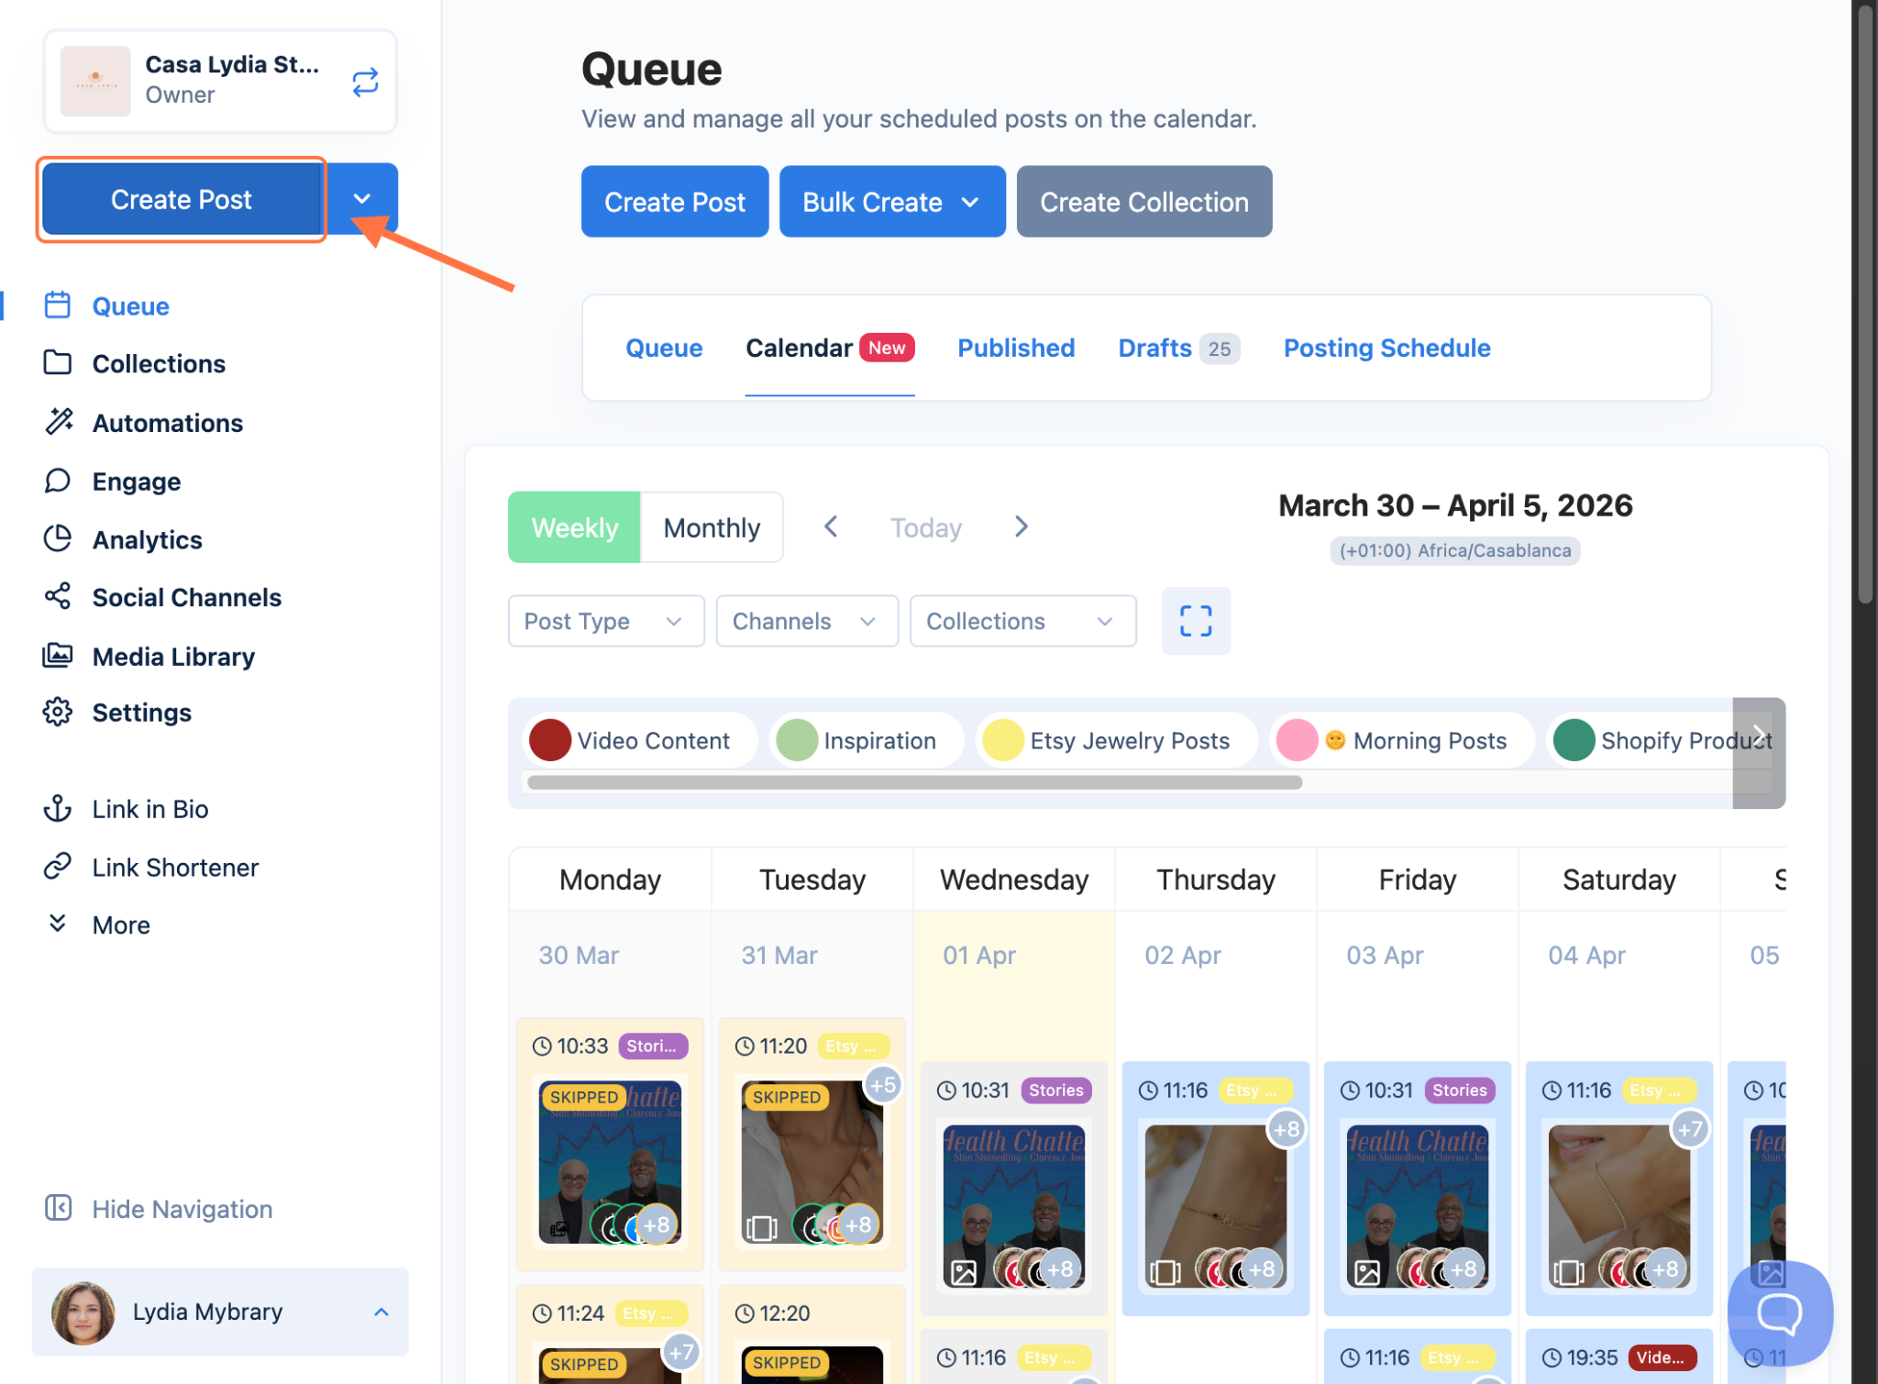Screen dimensions: 1878x1384
Task: Click Hide Navigation icon
Action: [x=58, y=1208]
